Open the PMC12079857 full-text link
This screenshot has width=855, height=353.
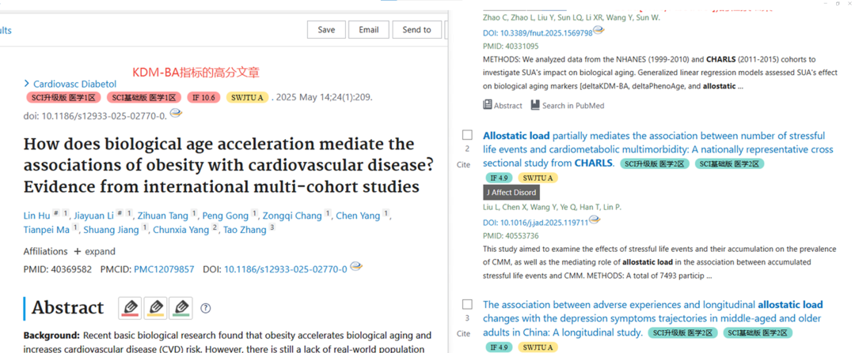point(164,269)
